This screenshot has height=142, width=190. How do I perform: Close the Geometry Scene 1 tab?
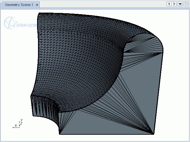[x=37, y=5]
